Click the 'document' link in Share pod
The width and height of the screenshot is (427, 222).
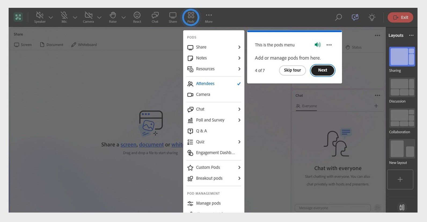coord(151,145)
